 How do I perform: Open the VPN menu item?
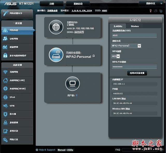[17, 106]
